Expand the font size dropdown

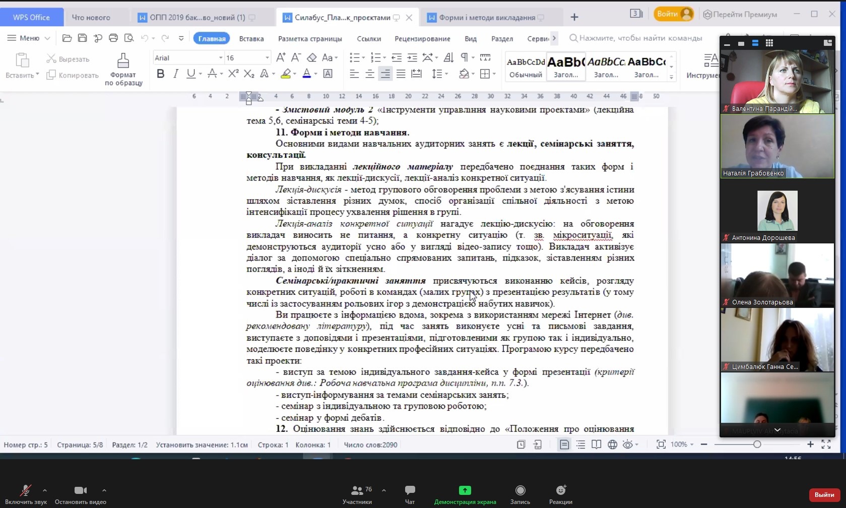(x=267, y=58)
